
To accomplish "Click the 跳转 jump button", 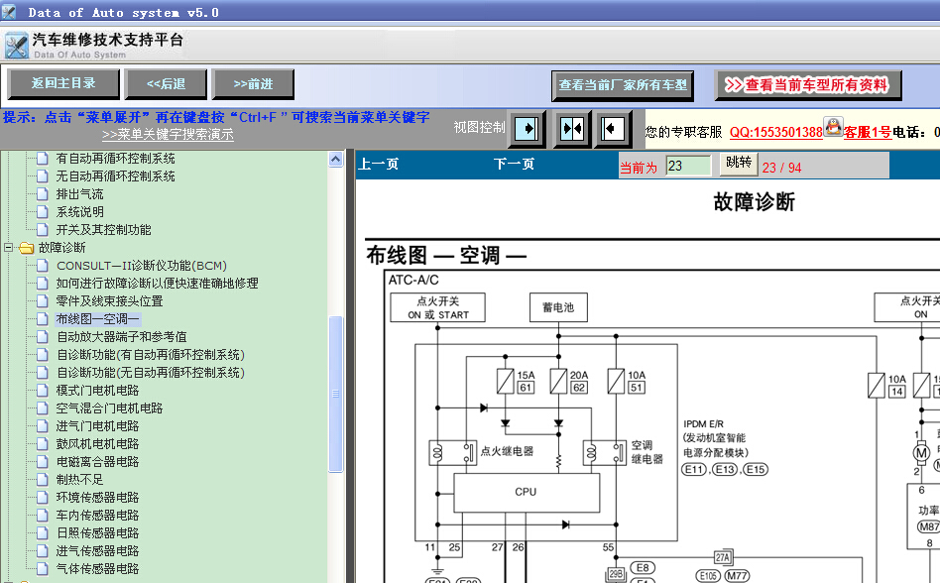I will pyautogui.click(x=739, y=164).
